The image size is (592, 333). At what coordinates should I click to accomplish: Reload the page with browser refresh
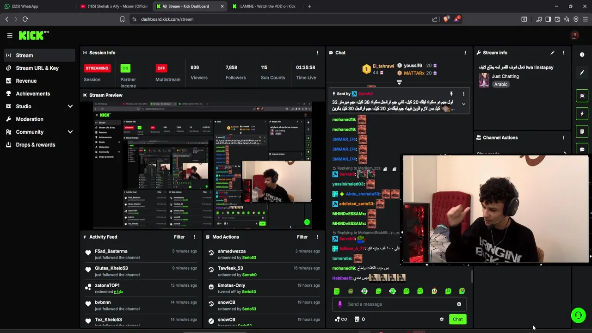click(x=25, y=19)
